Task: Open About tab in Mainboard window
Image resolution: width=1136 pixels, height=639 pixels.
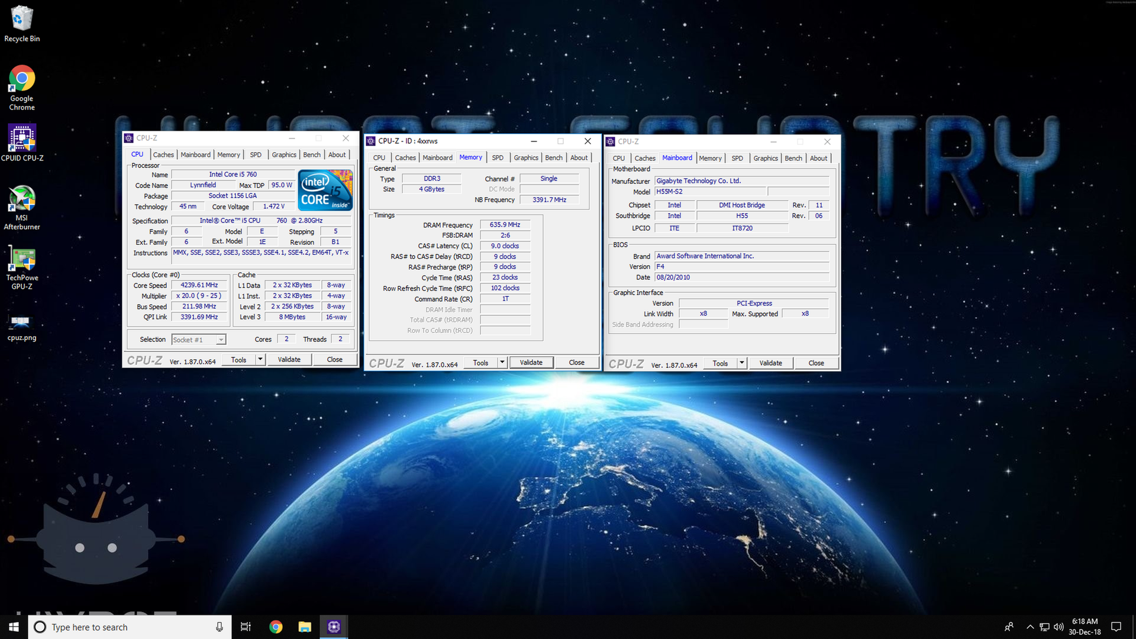Action: click(818, 158)
